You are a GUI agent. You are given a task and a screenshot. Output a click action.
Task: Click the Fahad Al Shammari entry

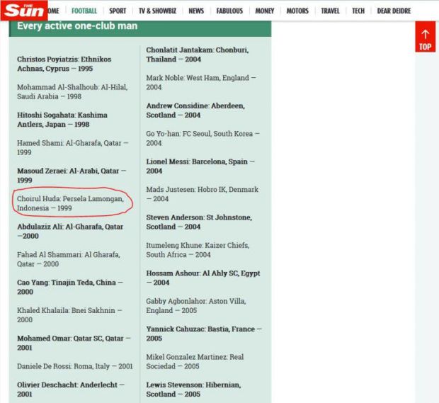[x=69, y=259]
